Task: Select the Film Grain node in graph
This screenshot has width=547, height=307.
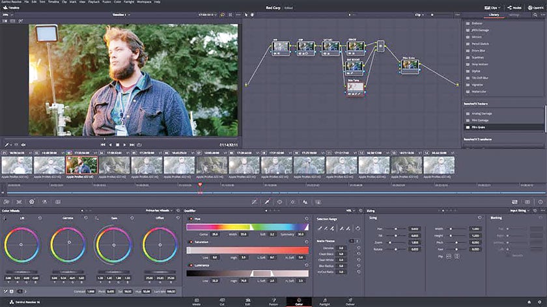Action: click(409, 64)
